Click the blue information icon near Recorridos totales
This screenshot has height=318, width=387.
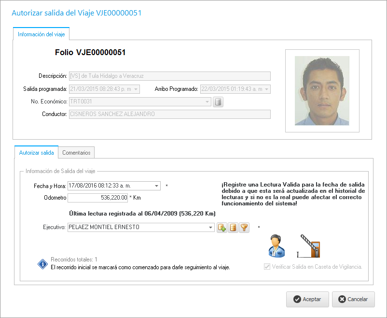pyautogui.click(x=43, y=263)
